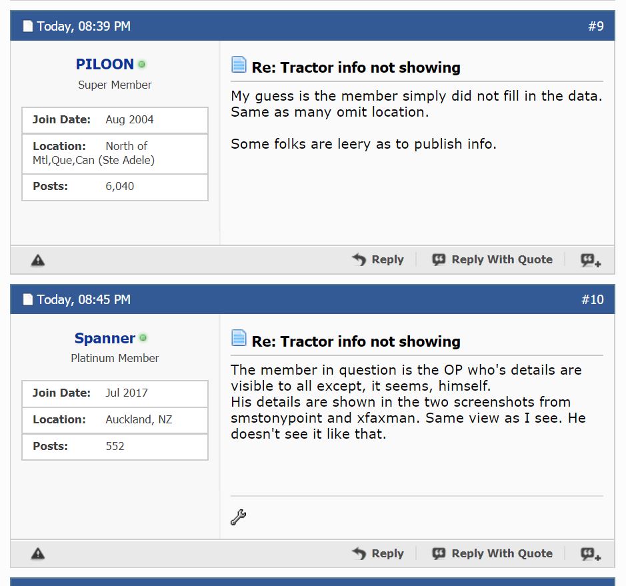This screenshot has height=586, width=626.
Task: Click the page icon before 08:45 PM timestamp
Action: pyautogui.click(x=28, y=300)
